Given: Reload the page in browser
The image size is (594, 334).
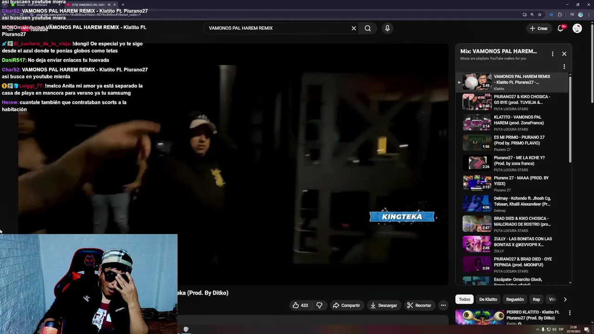Looking at the screenshot, I should coord(22,14).
